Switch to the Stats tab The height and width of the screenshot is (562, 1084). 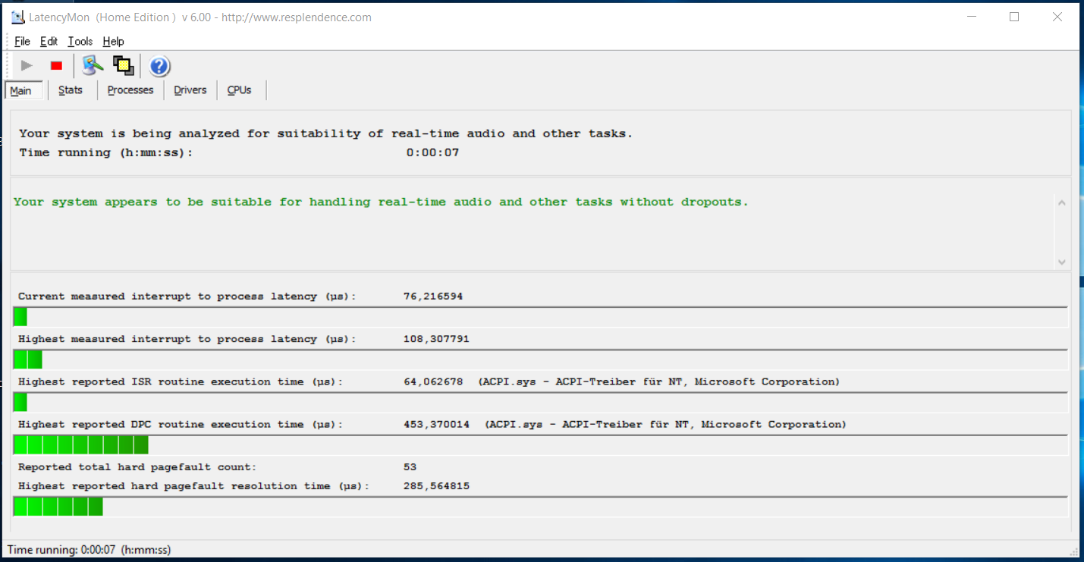(71, 90)
